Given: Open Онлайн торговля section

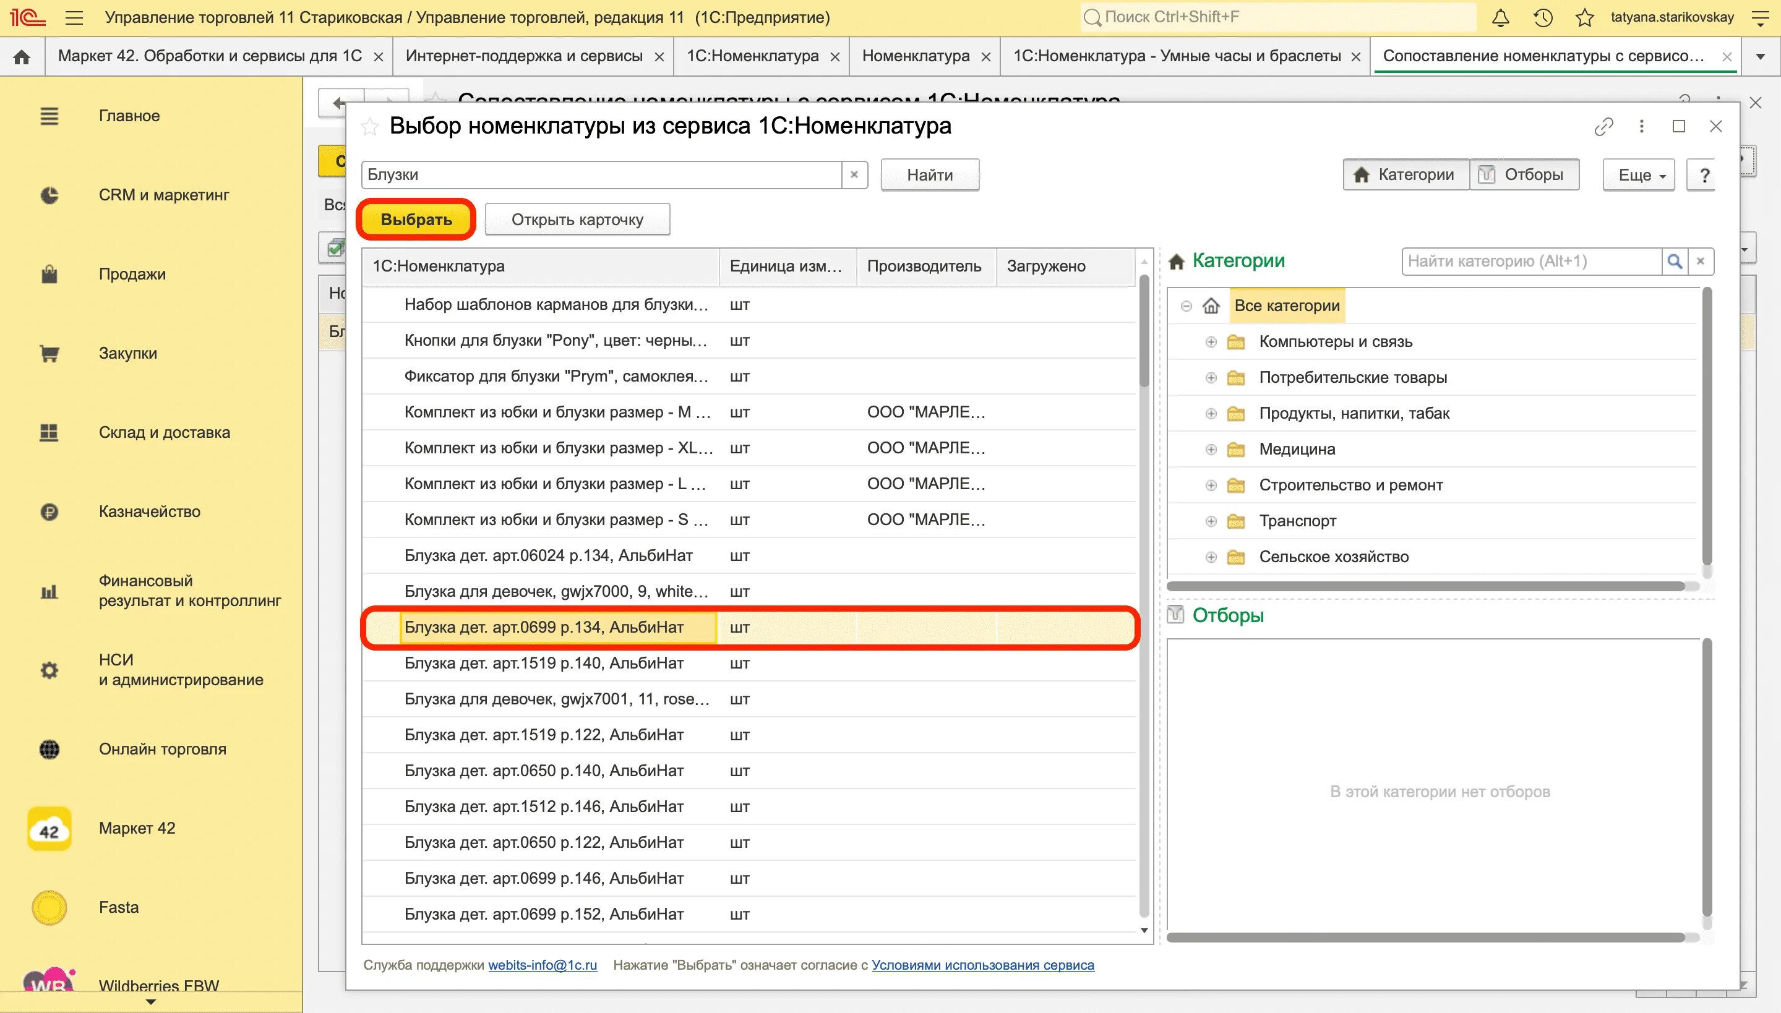Looking at the screenshot, I should (162, 750).
